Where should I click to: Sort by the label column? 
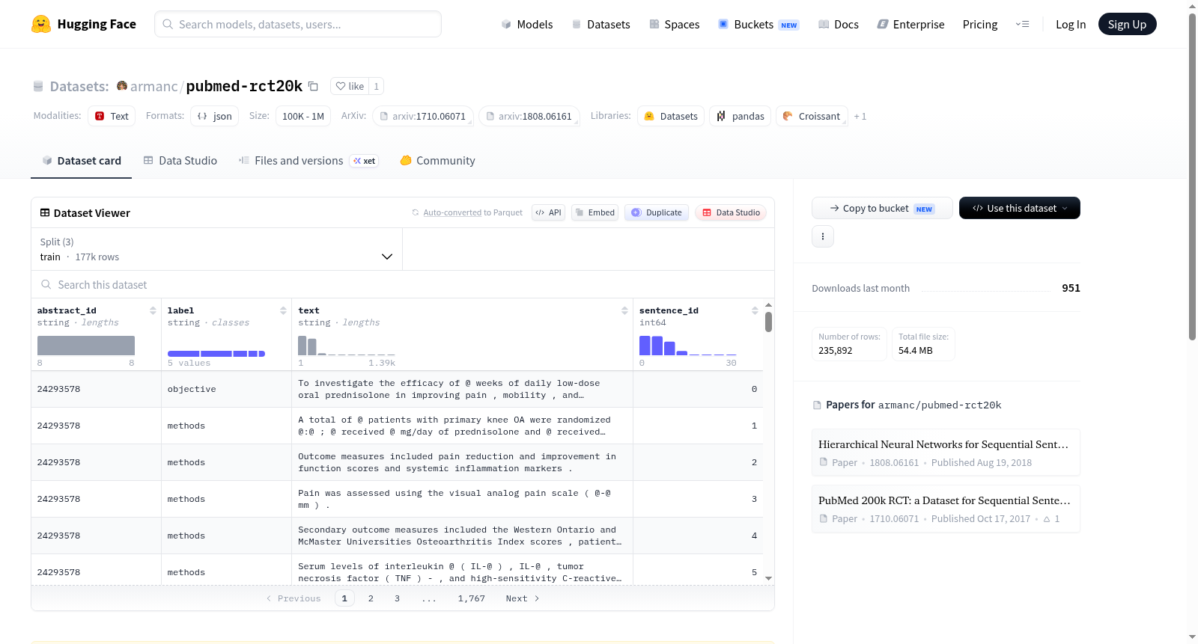click(283, 310)
